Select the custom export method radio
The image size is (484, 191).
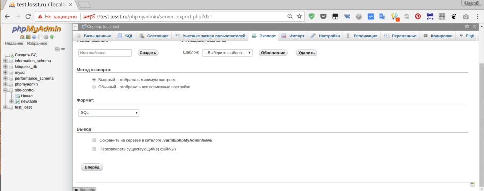pos(94,87)
